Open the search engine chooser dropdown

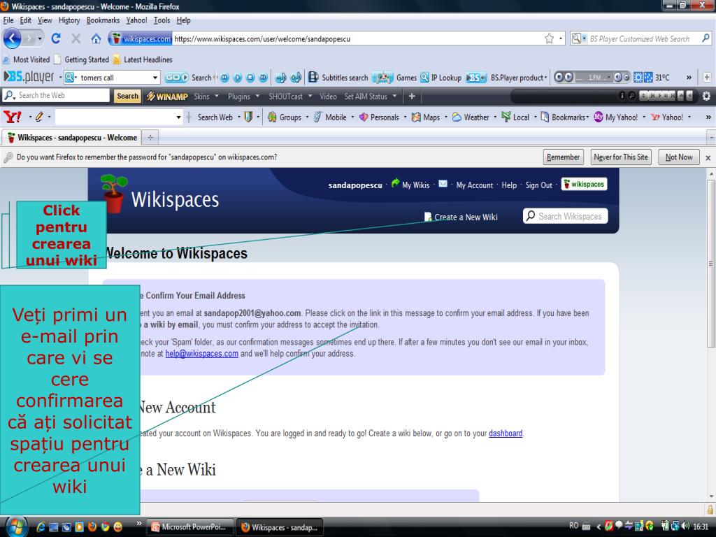[x=578, y=39]
